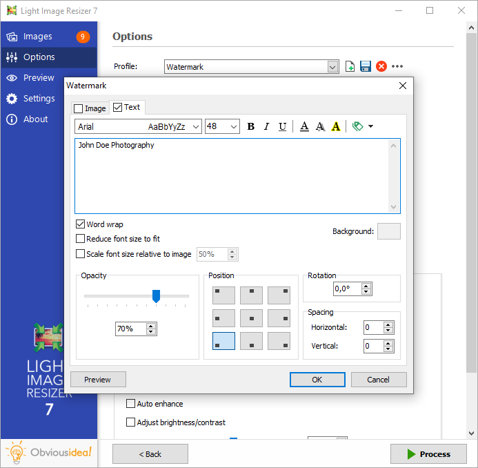
Task: Toggle italic text style
Action: 266,126
